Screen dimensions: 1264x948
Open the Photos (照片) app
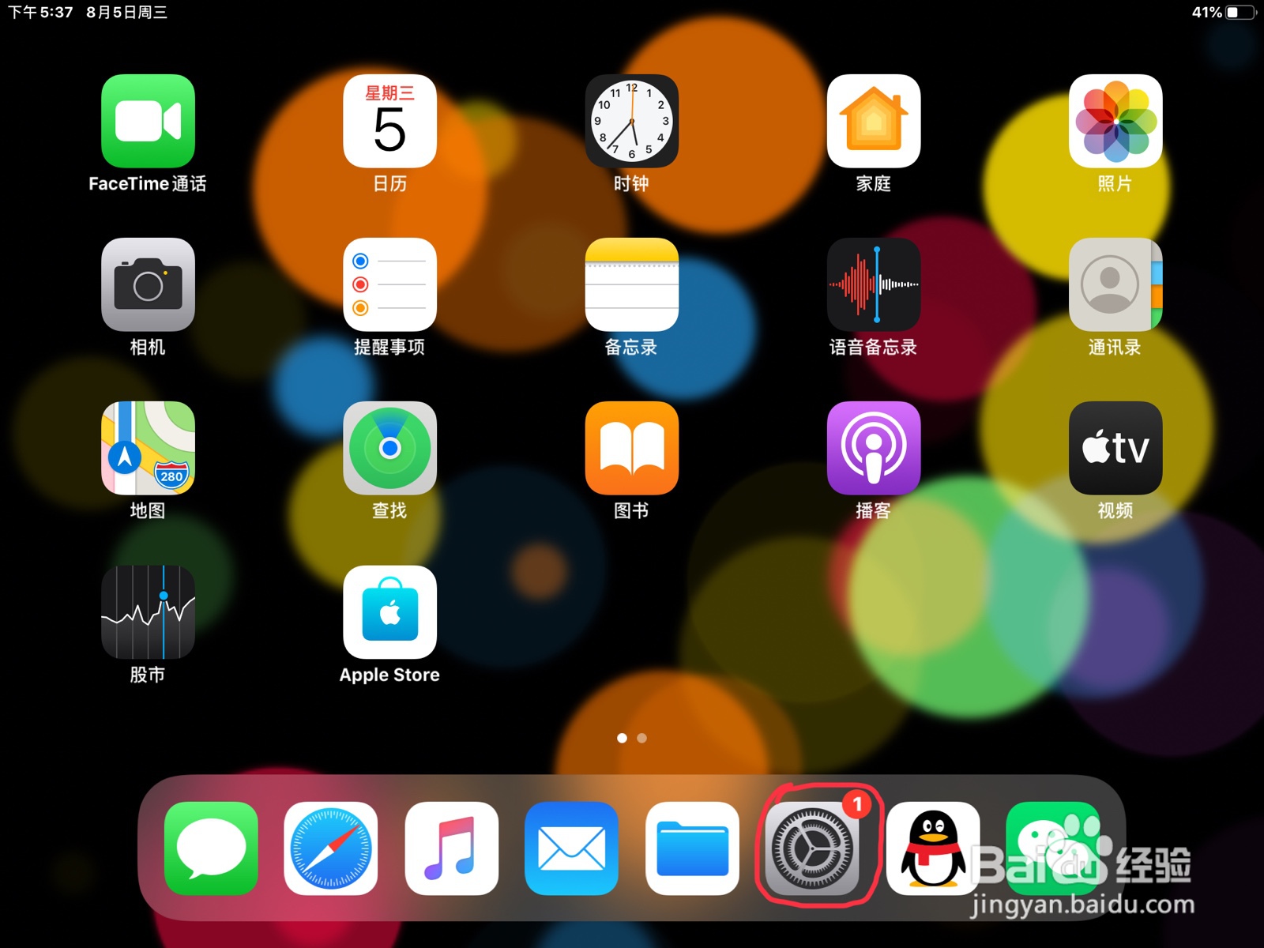1115,121
